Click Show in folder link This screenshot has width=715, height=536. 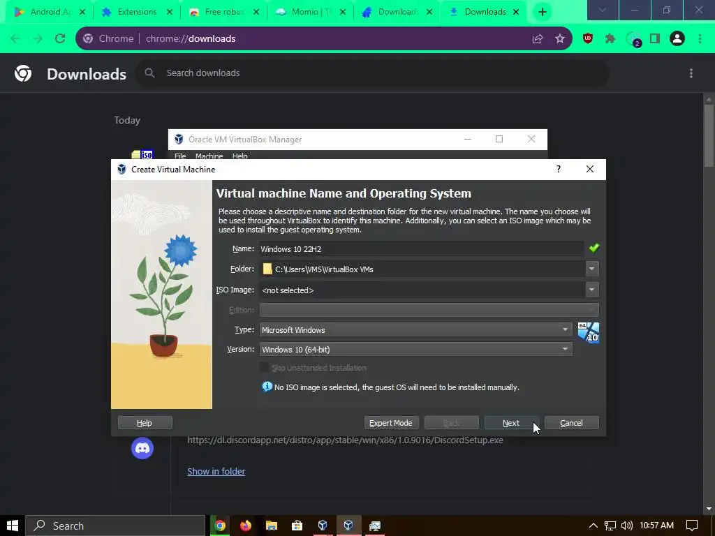(216, 471)
